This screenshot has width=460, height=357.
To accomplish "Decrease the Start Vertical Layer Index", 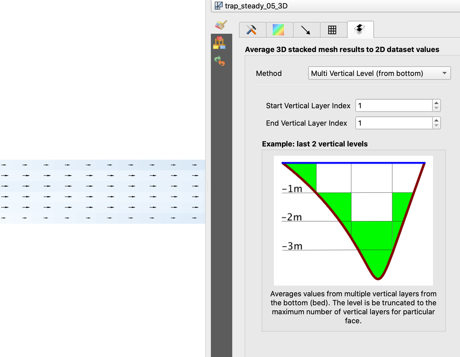I will pos(436,108).
